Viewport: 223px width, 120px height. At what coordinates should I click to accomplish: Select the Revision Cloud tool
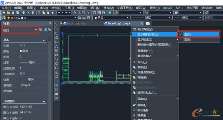57,55
